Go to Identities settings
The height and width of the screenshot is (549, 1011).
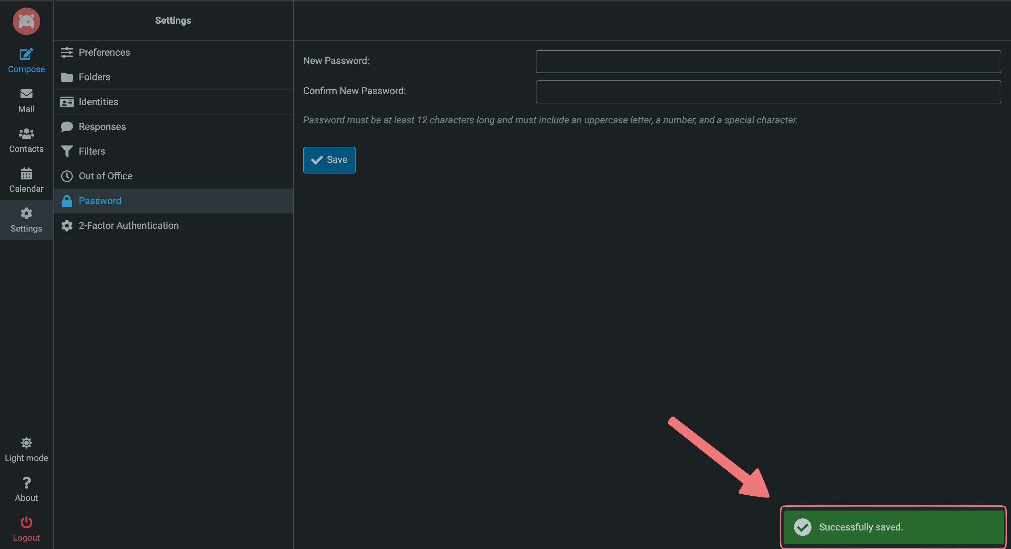[98, 102]
